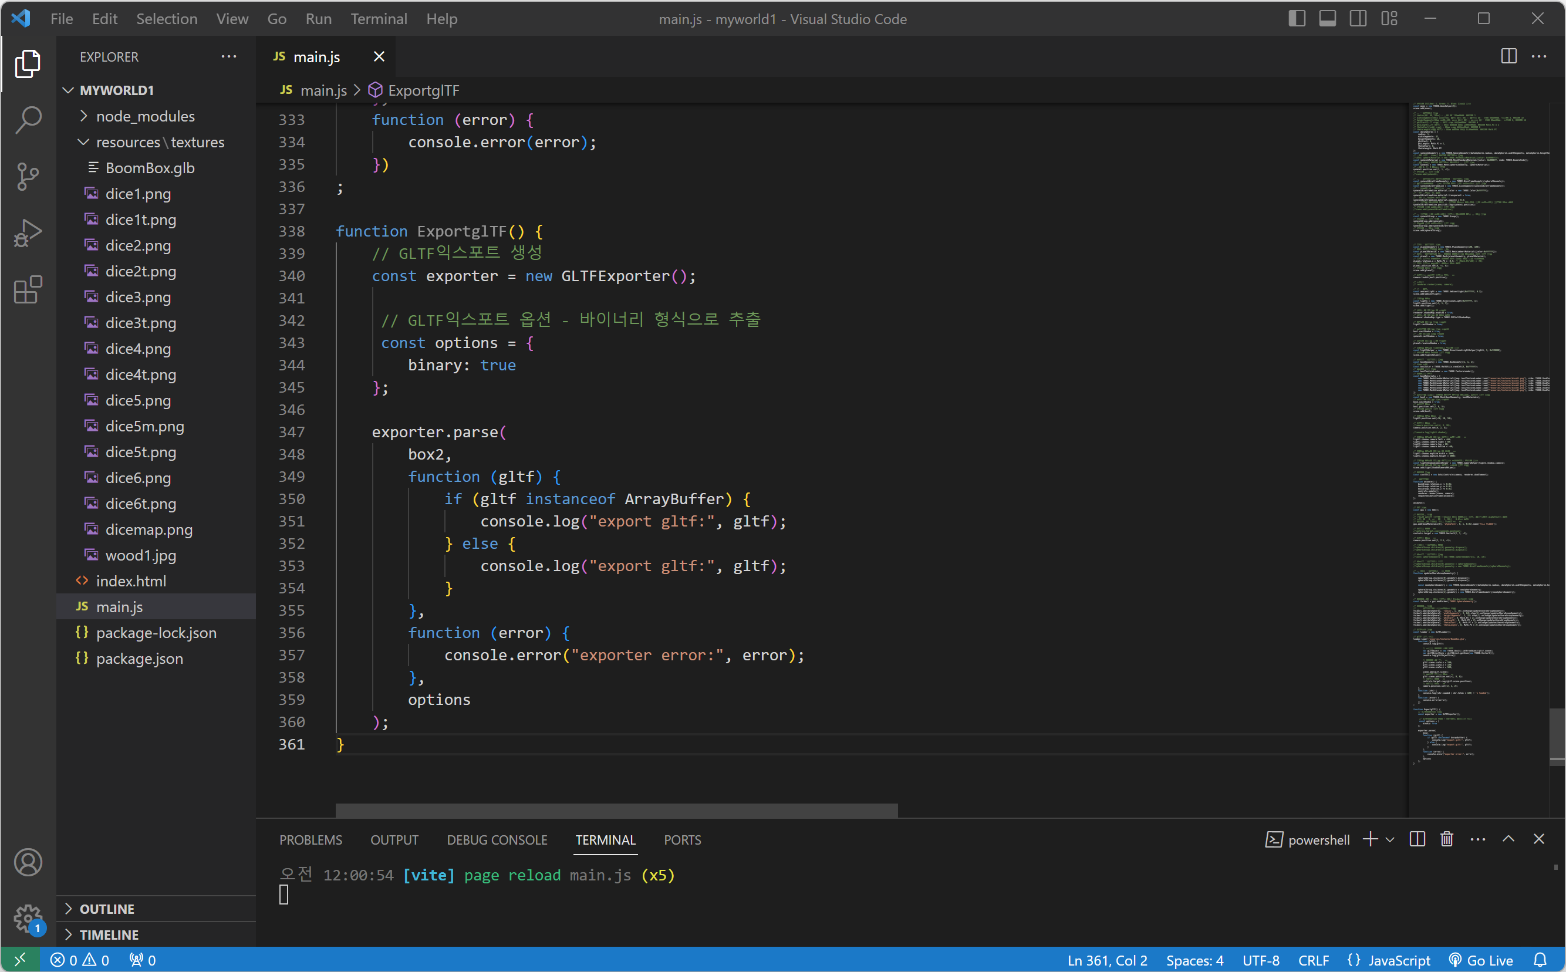This screenshot has width=1566, height=972.
Task: Toggle the secondary side bar layout button
Action: coord(1358,19)
